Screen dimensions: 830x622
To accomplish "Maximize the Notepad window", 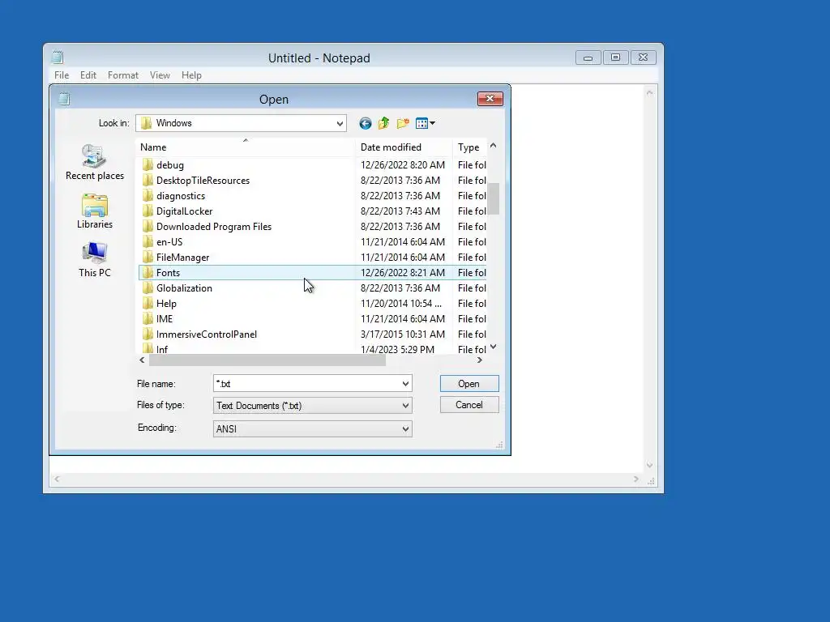I will (616, 58).
